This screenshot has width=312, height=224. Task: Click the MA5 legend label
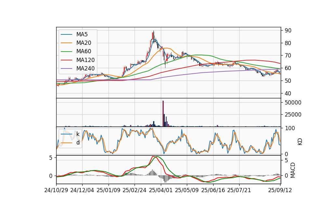click(x=82, y=34)
